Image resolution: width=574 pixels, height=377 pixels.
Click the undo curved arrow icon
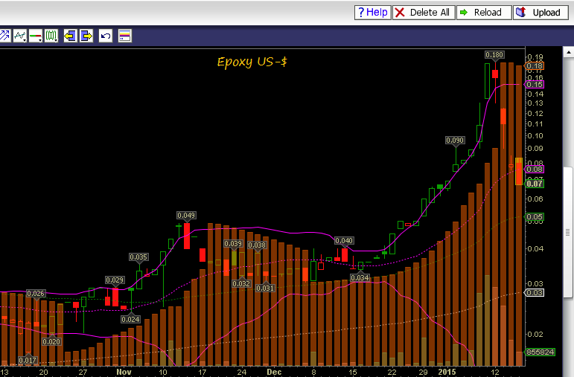[x=106, y=36]
